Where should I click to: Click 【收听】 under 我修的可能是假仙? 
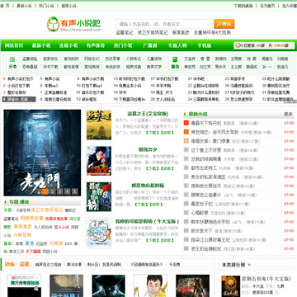tap(167, 240)
